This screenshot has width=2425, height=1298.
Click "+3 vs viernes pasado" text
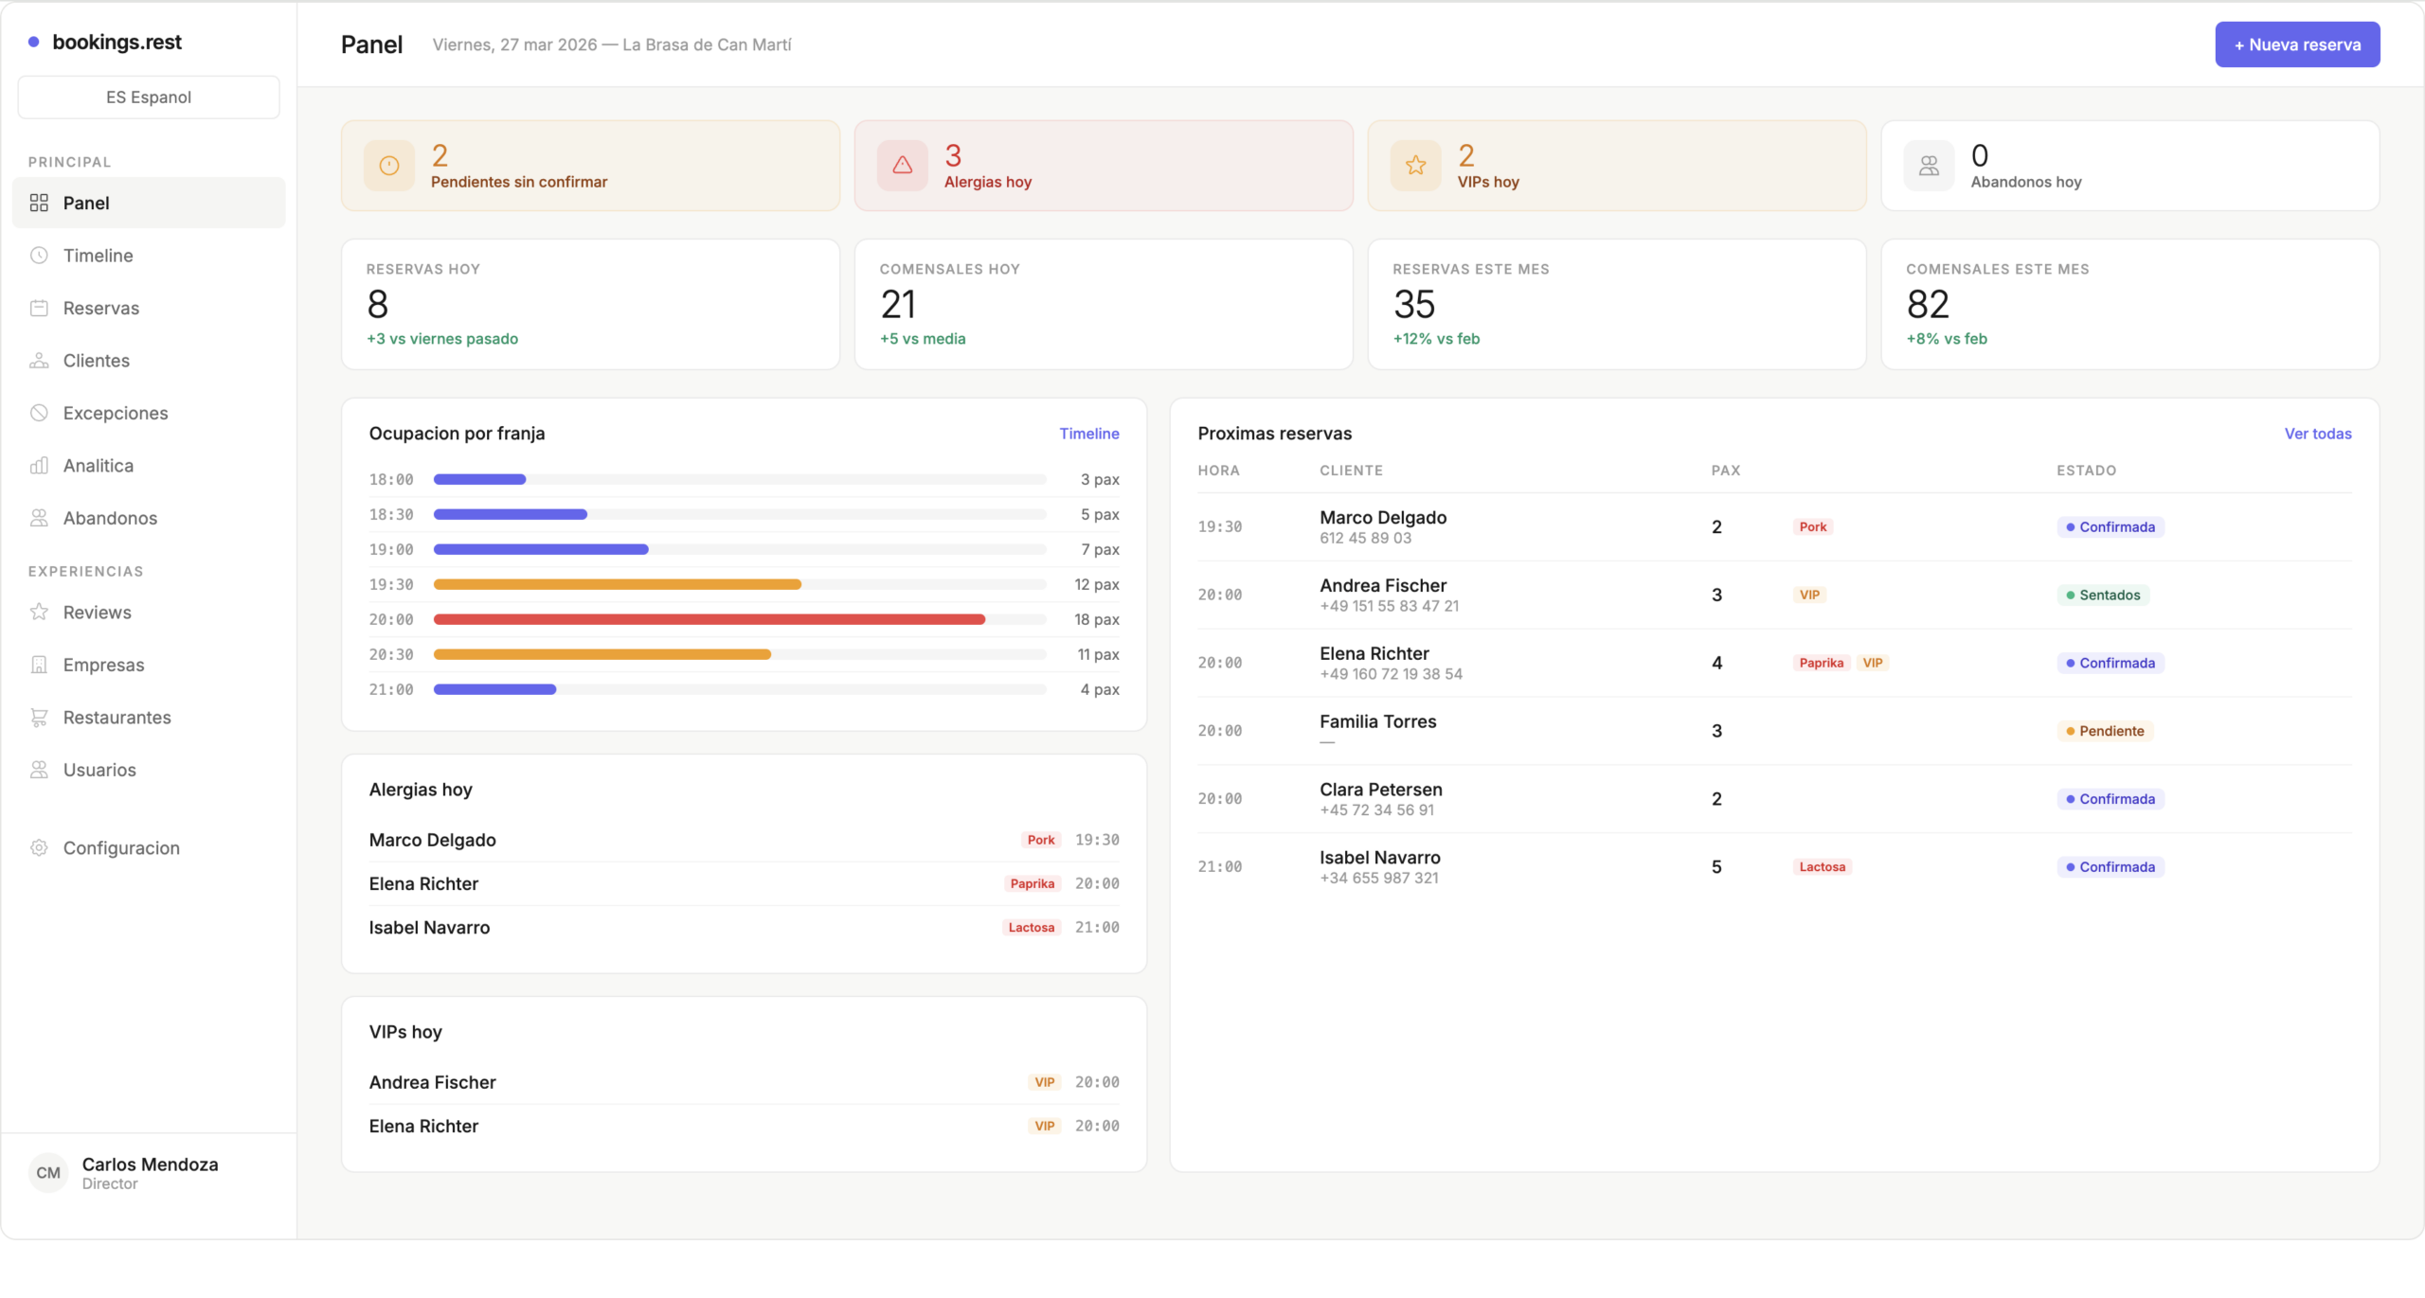point(442,339)
